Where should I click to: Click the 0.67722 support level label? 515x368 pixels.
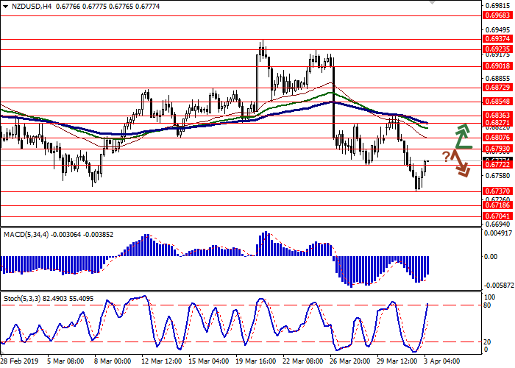(497, 165)
